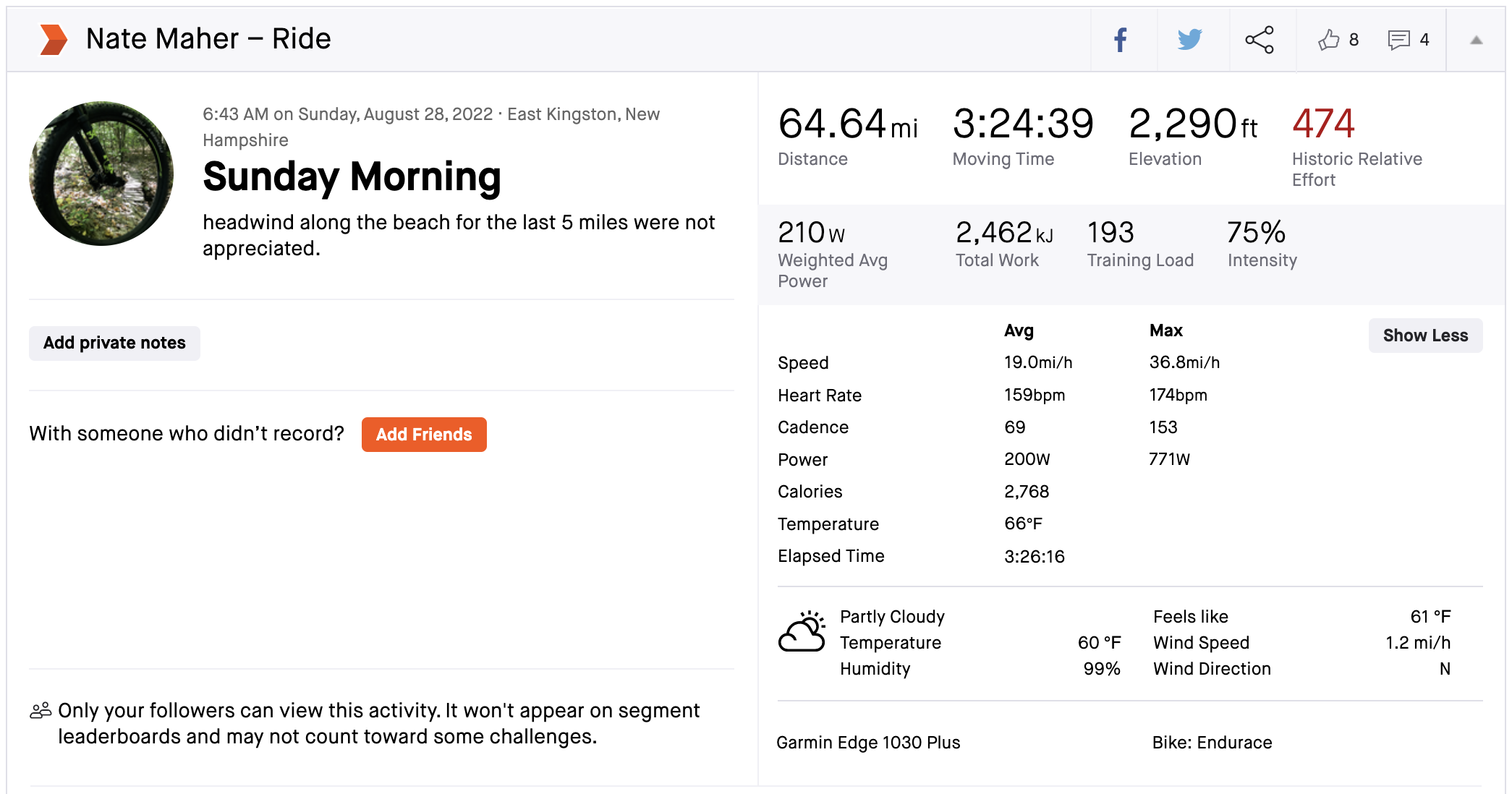Click the 474 Historic Relative Effort value
1512x794 pixels.
coord(1323,124)
